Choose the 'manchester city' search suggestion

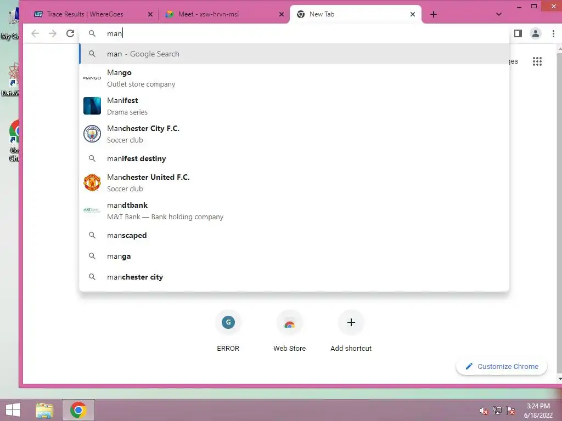pyautogui.click(x=294, y=277)
